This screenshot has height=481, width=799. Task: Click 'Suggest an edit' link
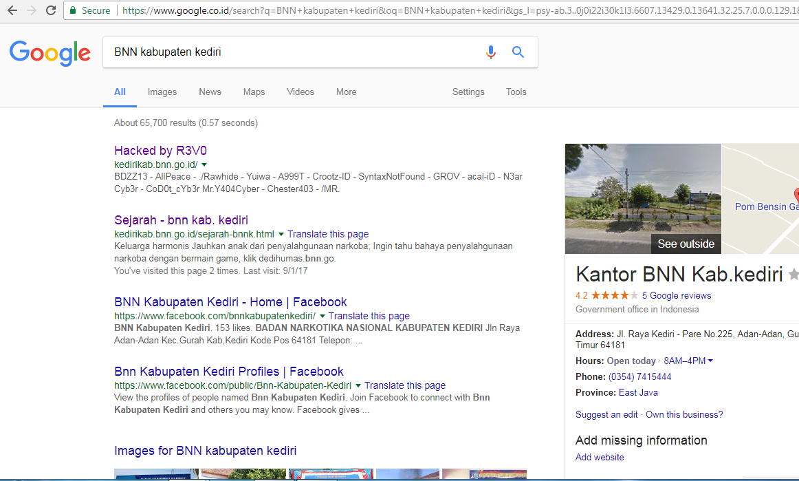click(x=606, y=414)
